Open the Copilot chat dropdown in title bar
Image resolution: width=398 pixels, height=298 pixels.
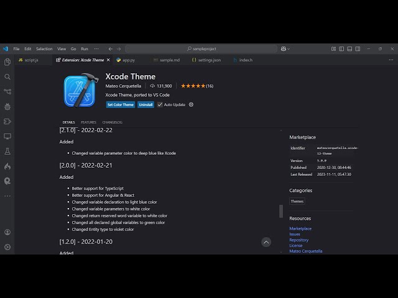(x=285, y=48)
